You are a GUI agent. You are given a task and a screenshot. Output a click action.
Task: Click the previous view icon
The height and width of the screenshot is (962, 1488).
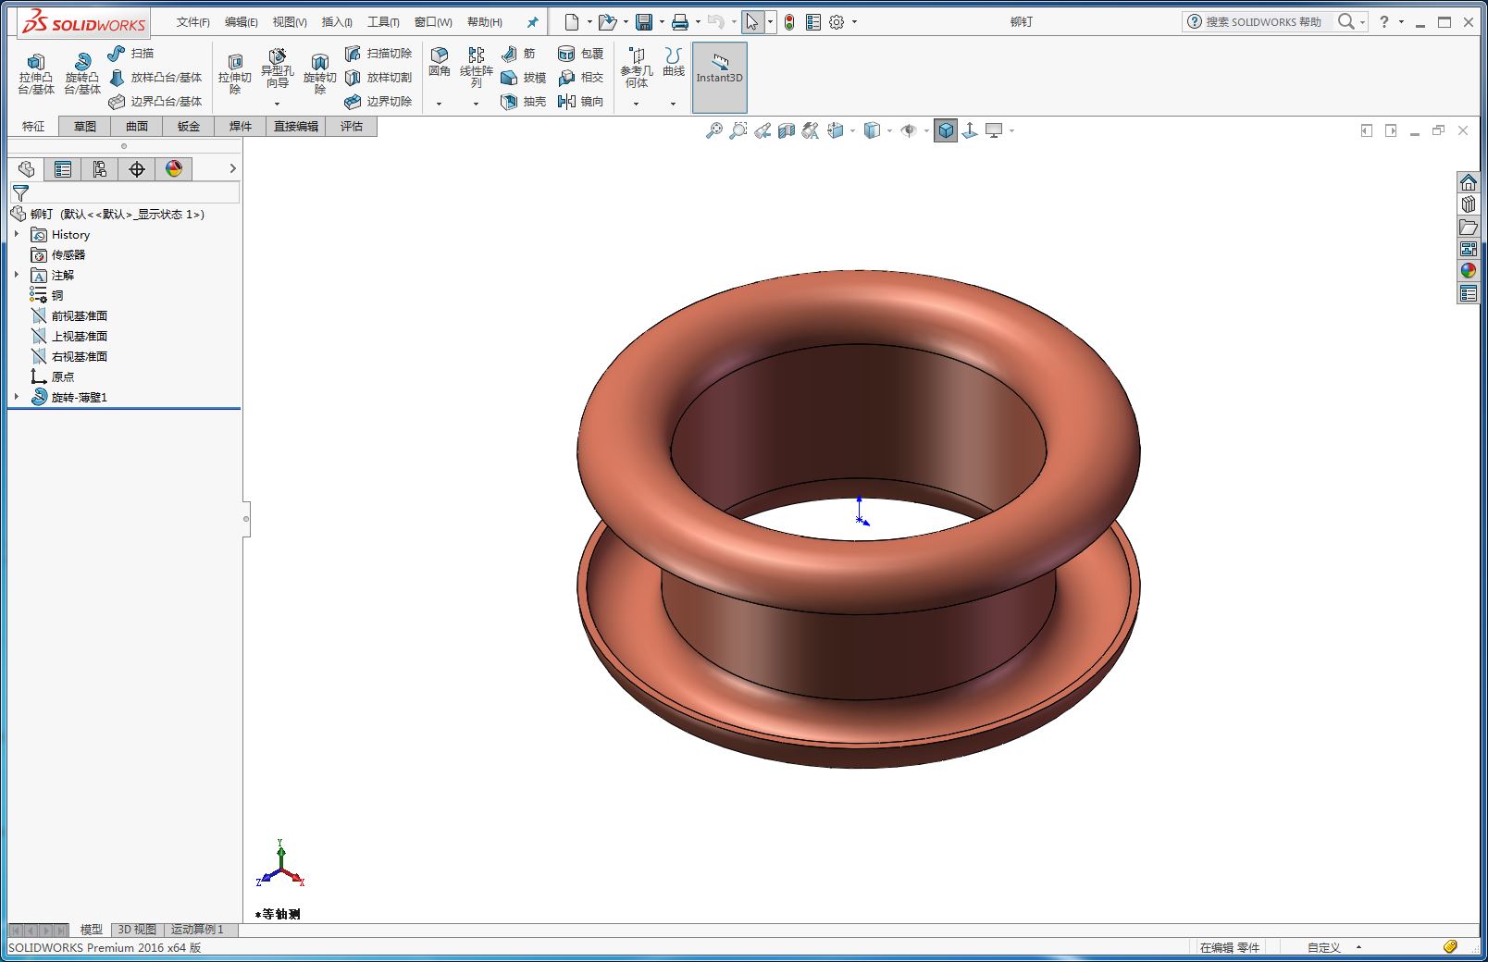pos(763,131)
